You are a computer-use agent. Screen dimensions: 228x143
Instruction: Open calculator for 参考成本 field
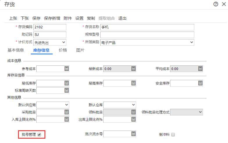point(66,69)
